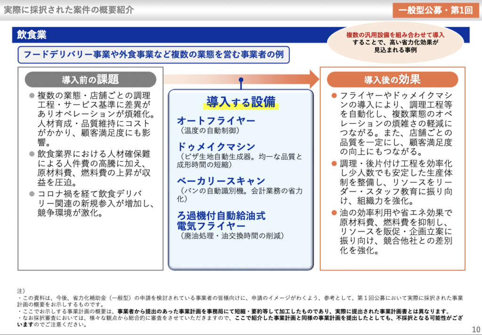Viewport: 482px width, 335px height.
Task: Click the (廃油処理・油交換時間の削減) description
Action: pyautogui.click(x=232, y=236)
